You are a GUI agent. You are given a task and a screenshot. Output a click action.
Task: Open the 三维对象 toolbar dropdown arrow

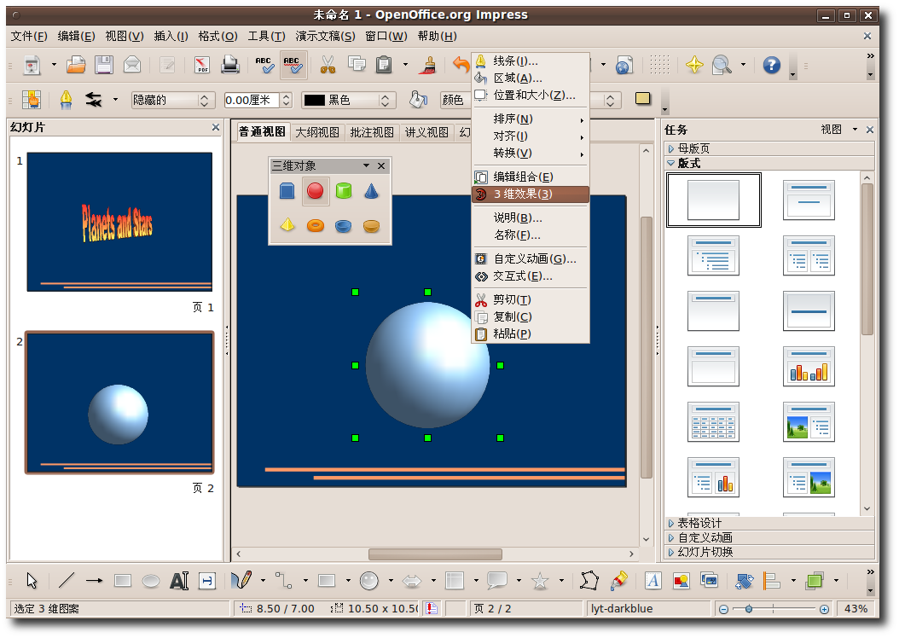pos(367,165)
